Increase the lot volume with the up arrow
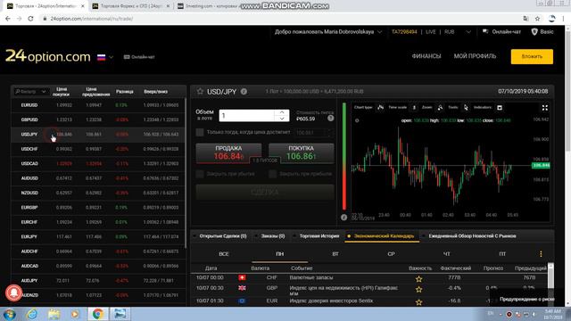This screenshot has width=571, height=321. [282, 112]
